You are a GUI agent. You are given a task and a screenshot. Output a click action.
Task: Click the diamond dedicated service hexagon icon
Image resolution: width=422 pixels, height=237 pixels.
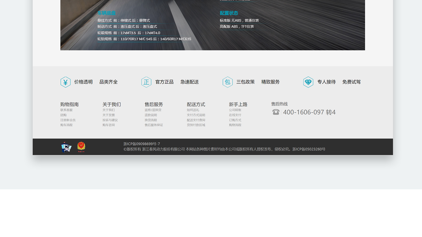(308, 82)
